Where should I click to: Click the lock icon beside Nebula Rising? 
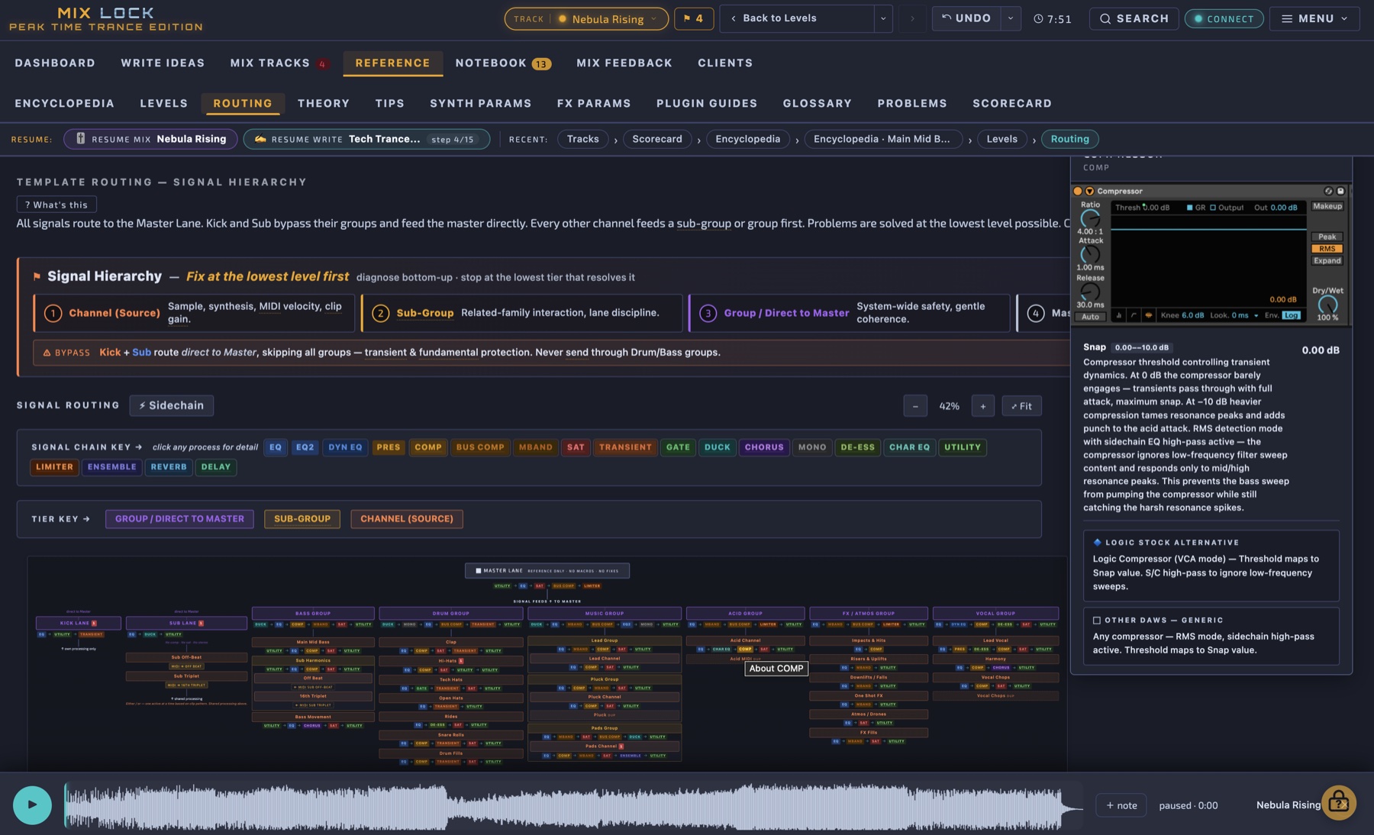point(1338,803)
